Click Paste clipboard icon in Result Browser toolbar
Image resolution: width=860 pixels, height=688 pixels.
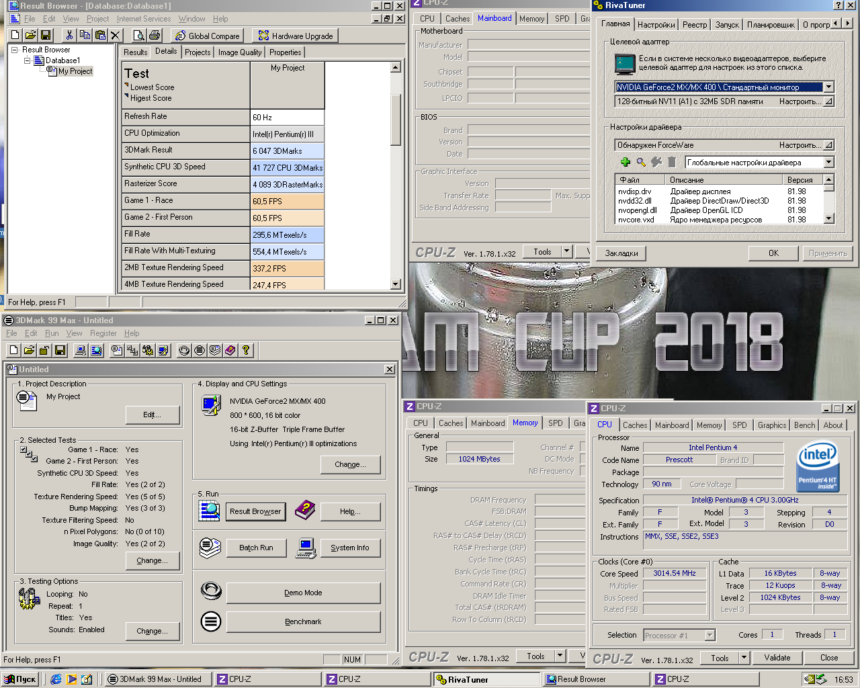click(x=100, y=35)
